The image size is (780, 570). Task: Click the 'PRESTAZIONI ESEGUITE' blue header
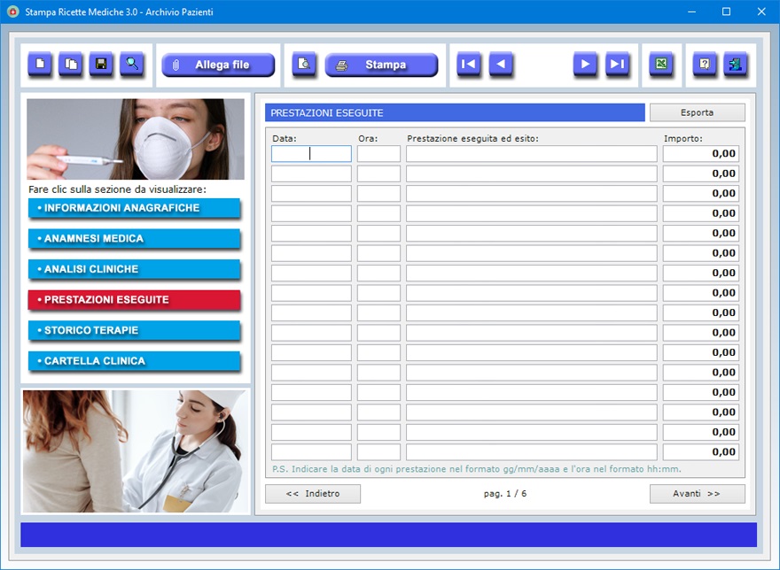point(455,112)
